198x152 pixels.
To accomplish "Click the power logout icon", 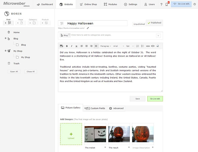I will (195, 4).
